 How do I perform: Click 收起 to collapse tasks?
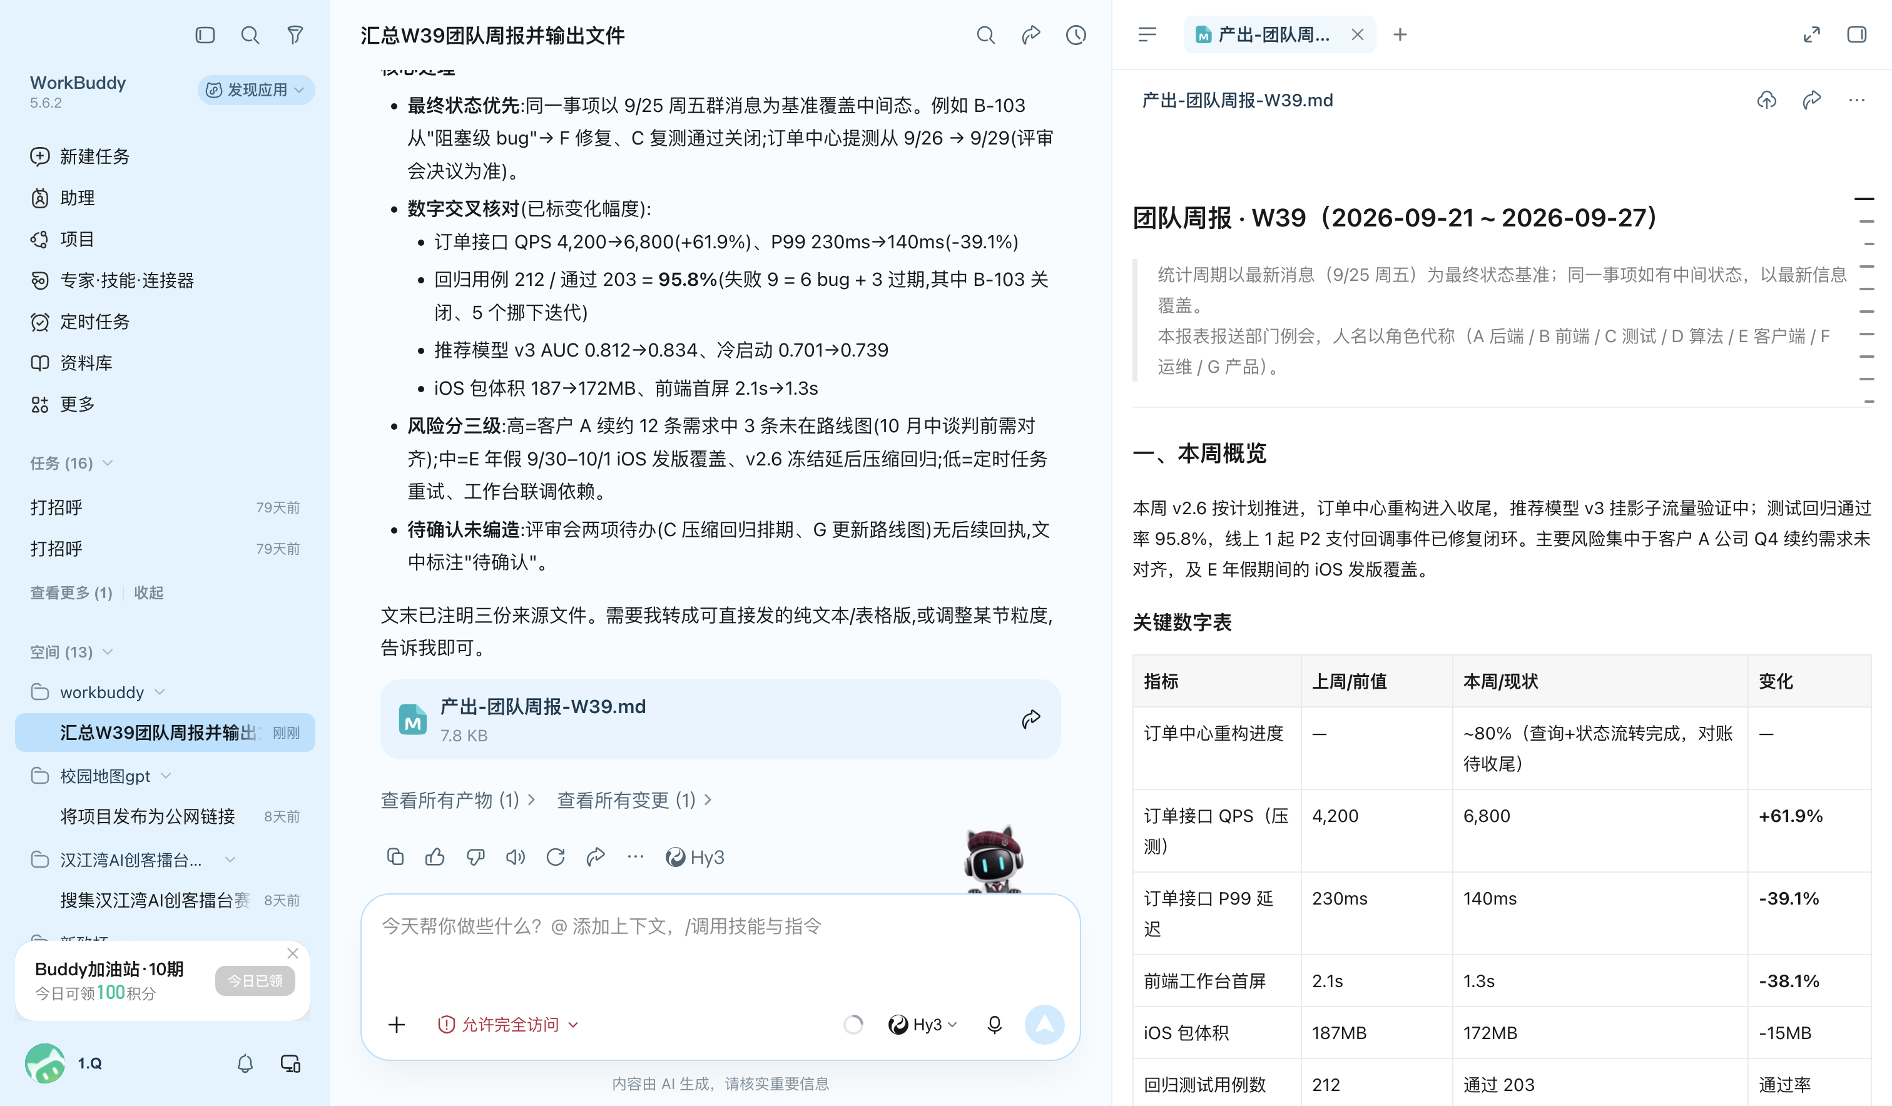pos(149,592)
